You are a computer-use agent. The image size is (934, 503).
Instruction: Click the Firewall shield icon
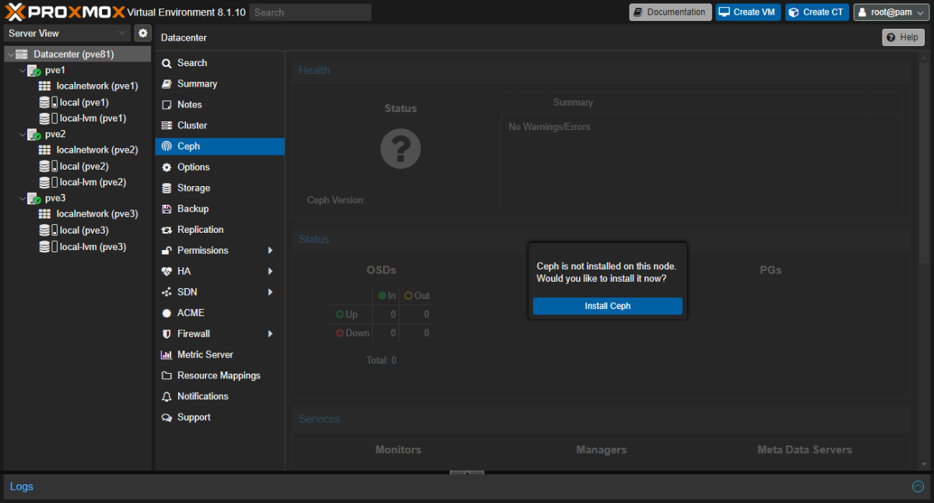point(167,334)
